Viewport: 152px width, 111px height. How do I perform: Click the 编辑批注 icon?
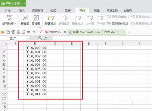coord(64,18)
